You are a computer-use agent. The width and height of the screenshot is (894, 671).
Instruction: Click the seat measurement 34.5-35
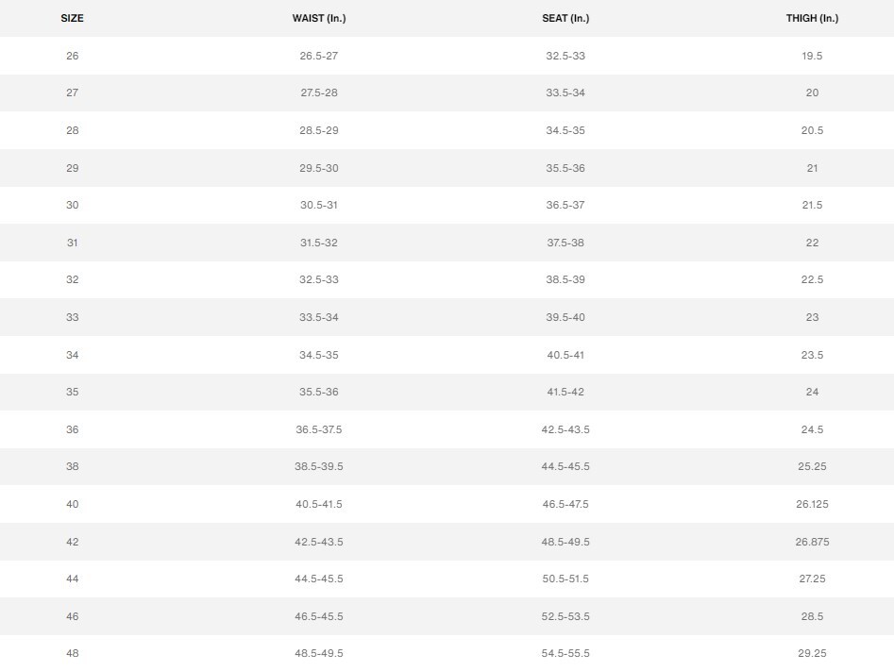[565, 130]
